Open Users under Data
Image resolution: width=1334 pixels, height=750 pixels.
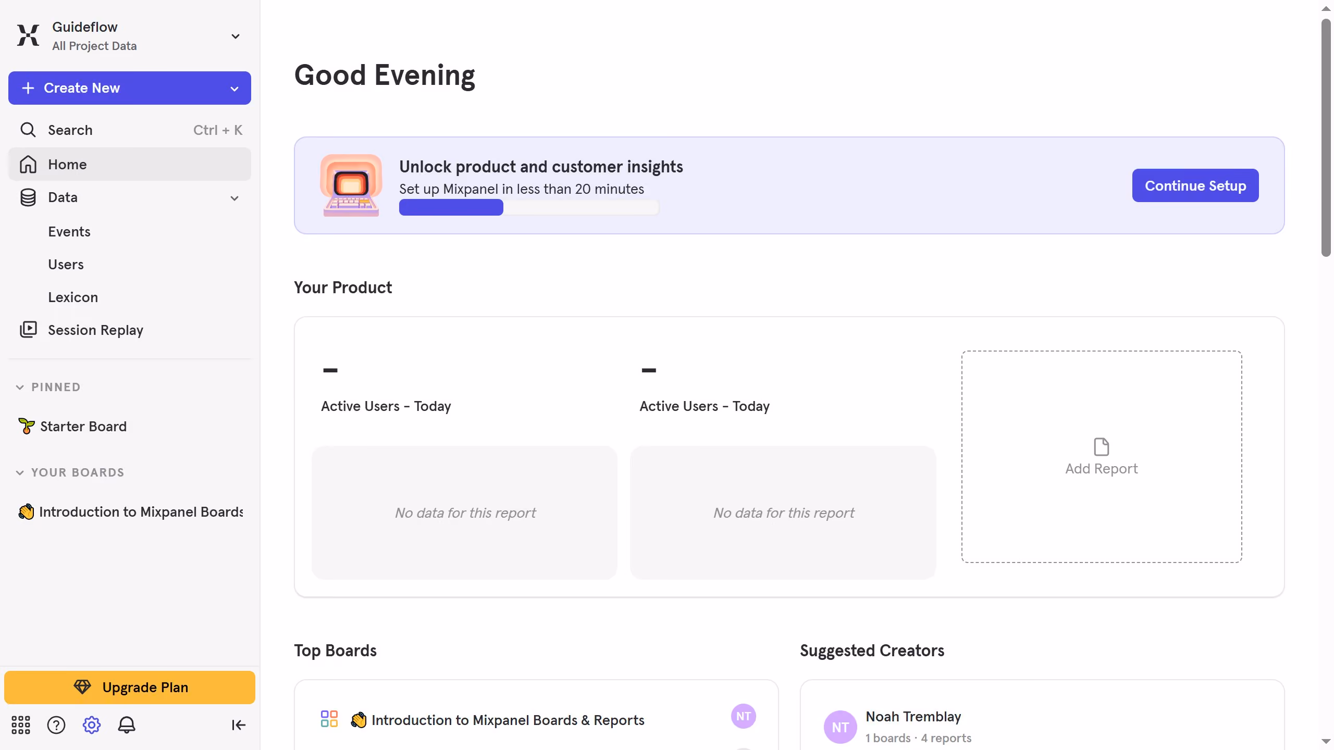coord(66,264)
